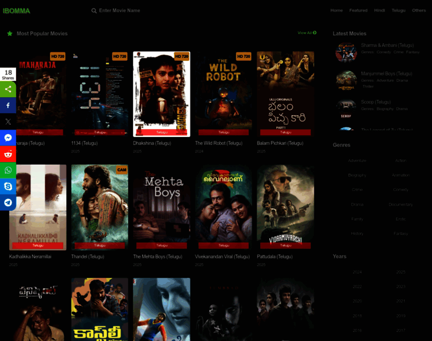This screenshot has width=432, height=341.
Task: Select the Biography genre
Action: coord(357,175)
